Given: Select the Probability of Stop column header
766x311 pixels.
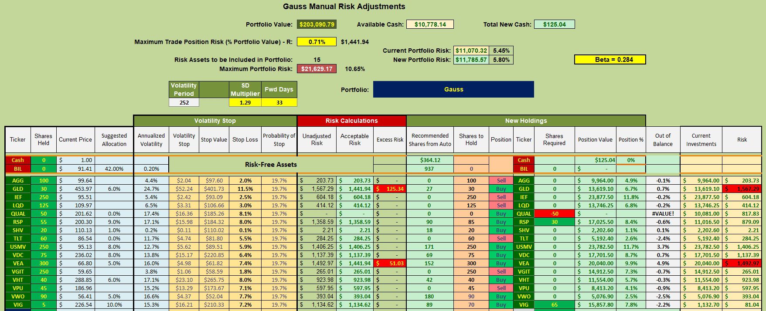Looking at the screenshot, I should [x=279, y=140].
